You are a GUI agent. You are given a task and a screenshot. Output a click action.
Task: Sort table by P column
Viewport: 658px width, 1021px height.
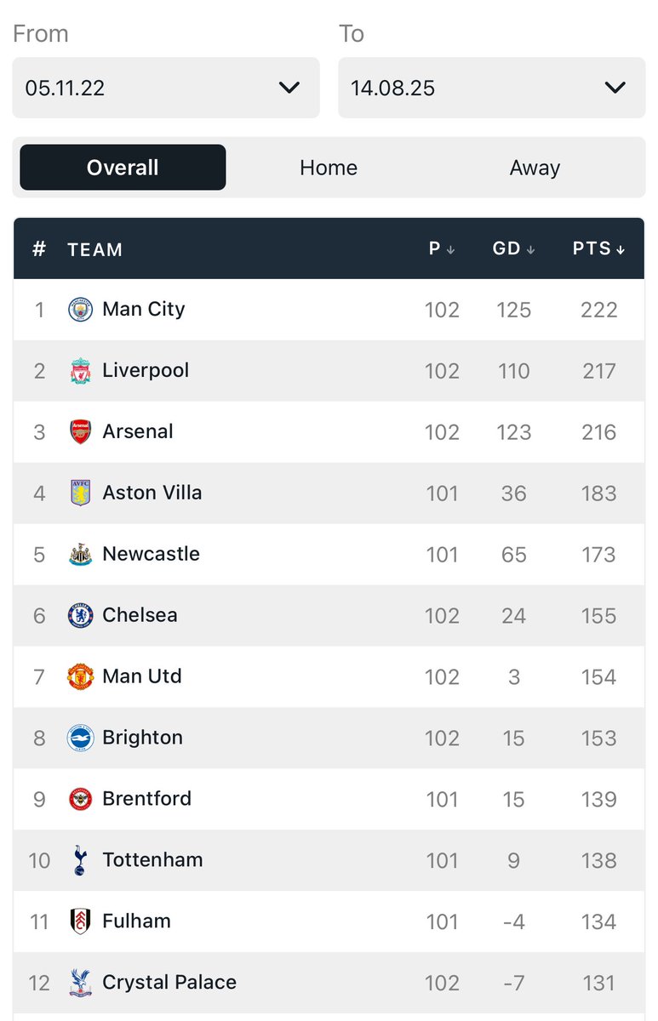442,248
